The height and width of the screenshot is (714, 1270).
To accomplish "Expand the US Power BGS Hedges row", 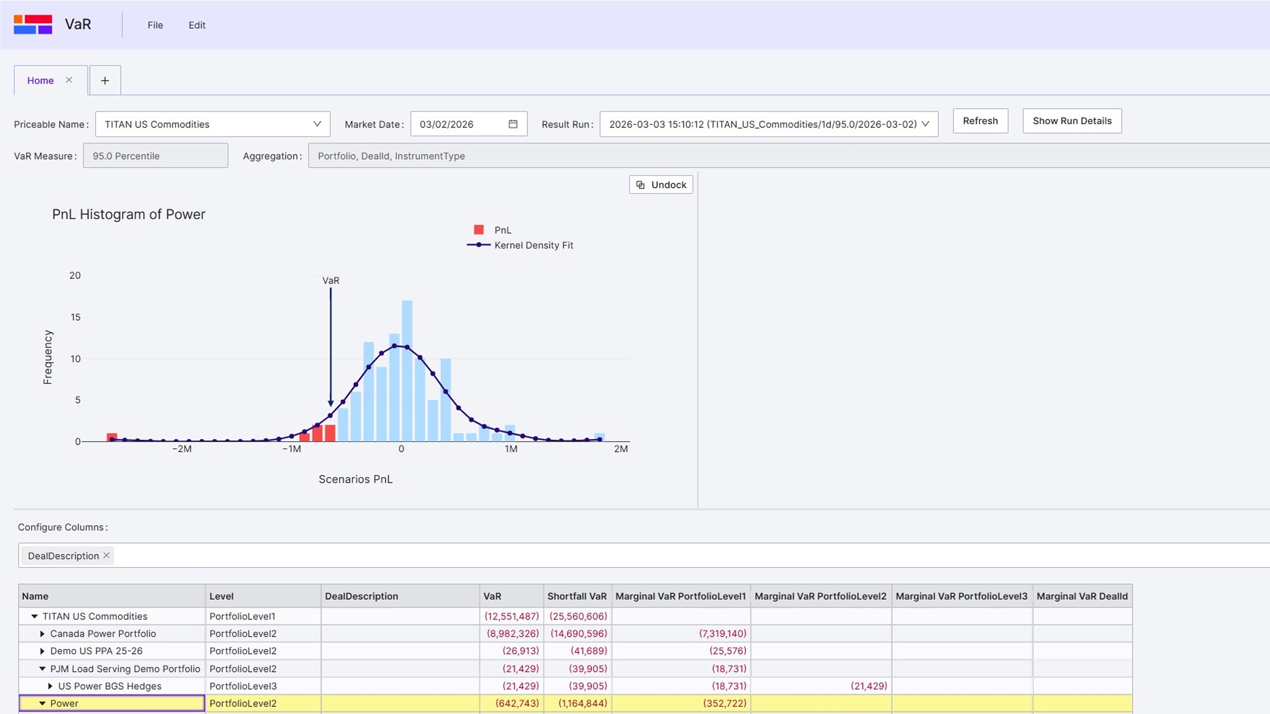I will pyautogui.click(x=50, y=686).
